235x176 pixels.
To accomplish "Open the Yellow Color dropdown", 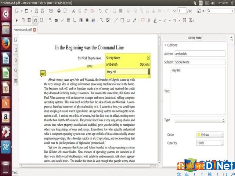I will click(210, 135).
